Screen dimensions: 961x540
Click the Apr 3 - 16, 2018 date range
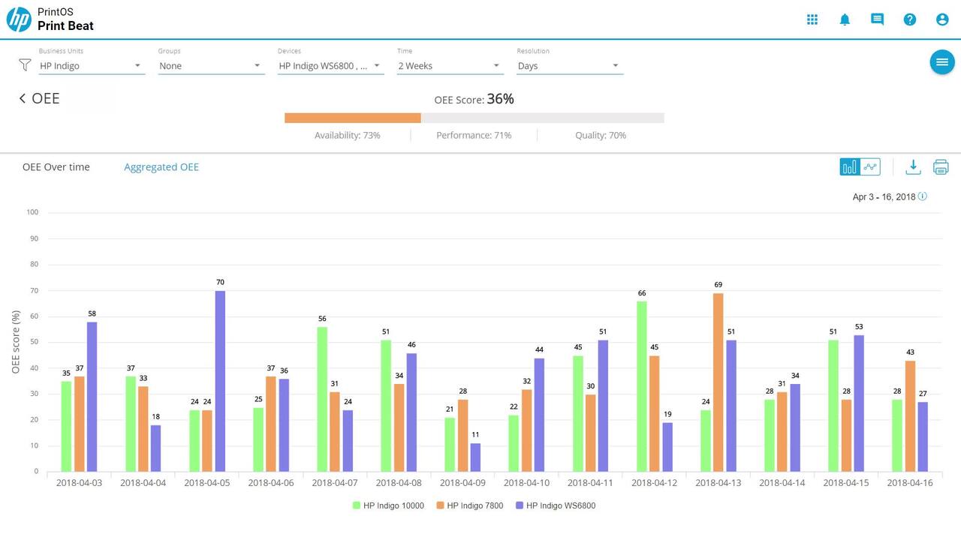coord(884,196)
